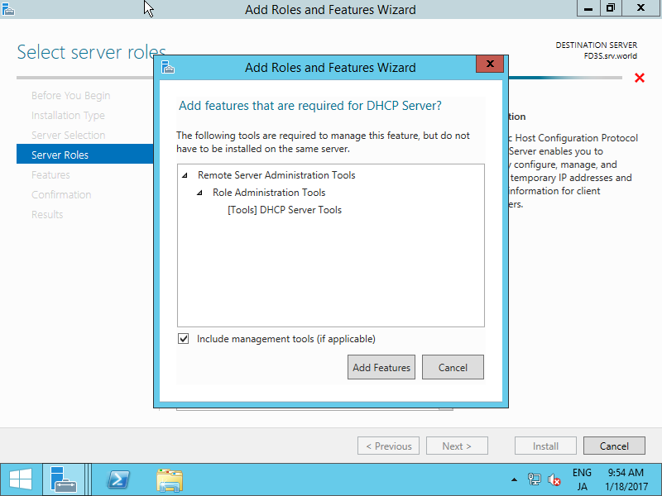Go to Features step
This screenshot has width=662, height=496.
[50, 175]
